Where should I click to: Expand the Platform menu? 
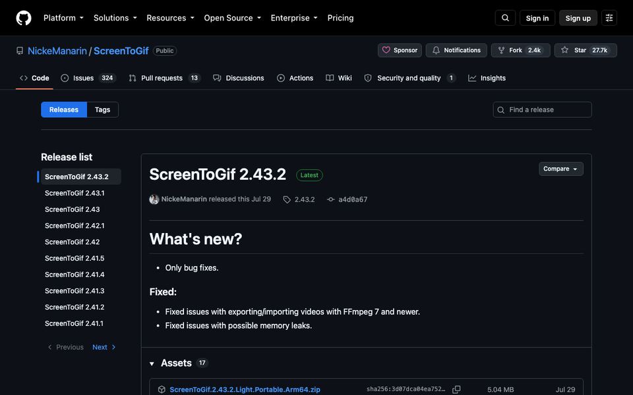63,18
